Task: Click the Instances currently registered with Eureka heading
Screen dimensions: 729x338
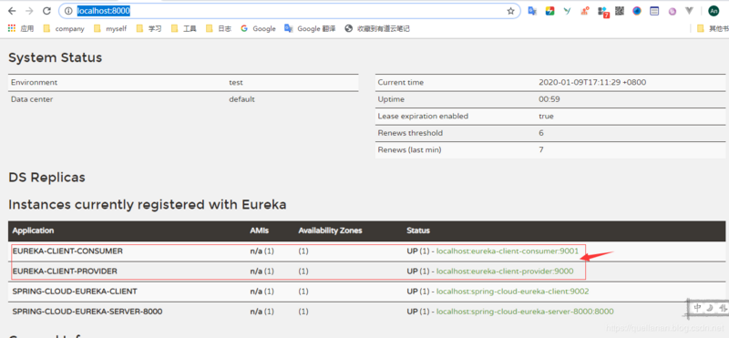Action: click(148, 205)
